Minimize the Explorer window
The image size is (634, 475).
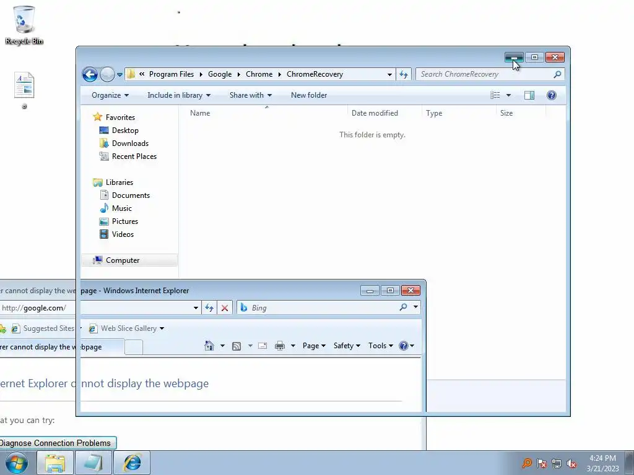[514, 58]
